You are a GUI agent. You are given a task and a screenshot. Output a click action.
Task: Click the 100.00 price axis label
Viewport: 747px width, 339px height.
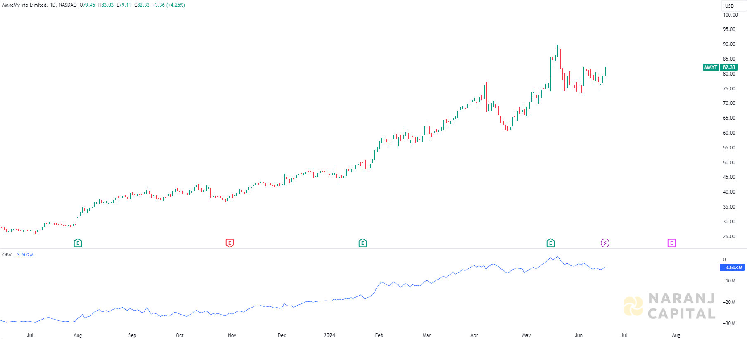coord(730,15)
